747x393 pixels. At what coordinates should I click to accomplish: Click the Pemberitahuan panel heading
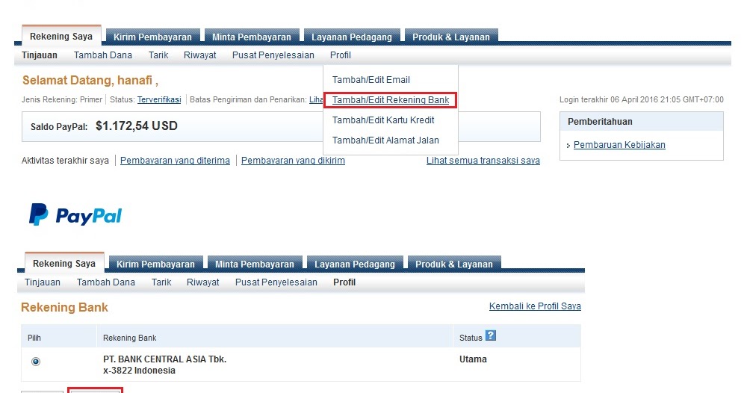[x=600, y=122]
